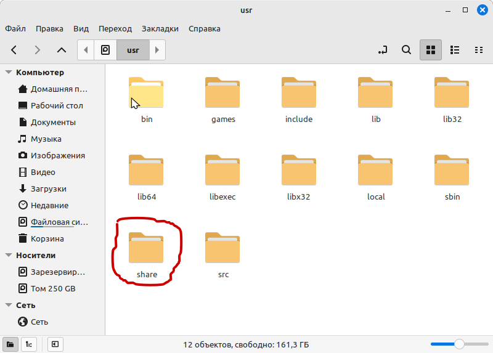Hide the sidebar panel
Screen dimensions: 493x353
(55, 344)
